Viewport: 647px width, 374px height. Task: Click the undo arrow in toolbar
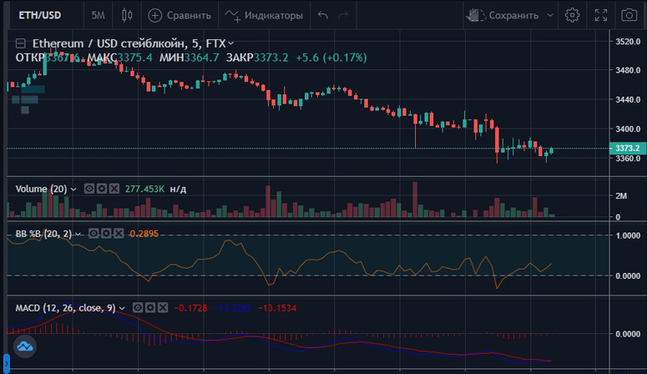click(x=323, y=15)
